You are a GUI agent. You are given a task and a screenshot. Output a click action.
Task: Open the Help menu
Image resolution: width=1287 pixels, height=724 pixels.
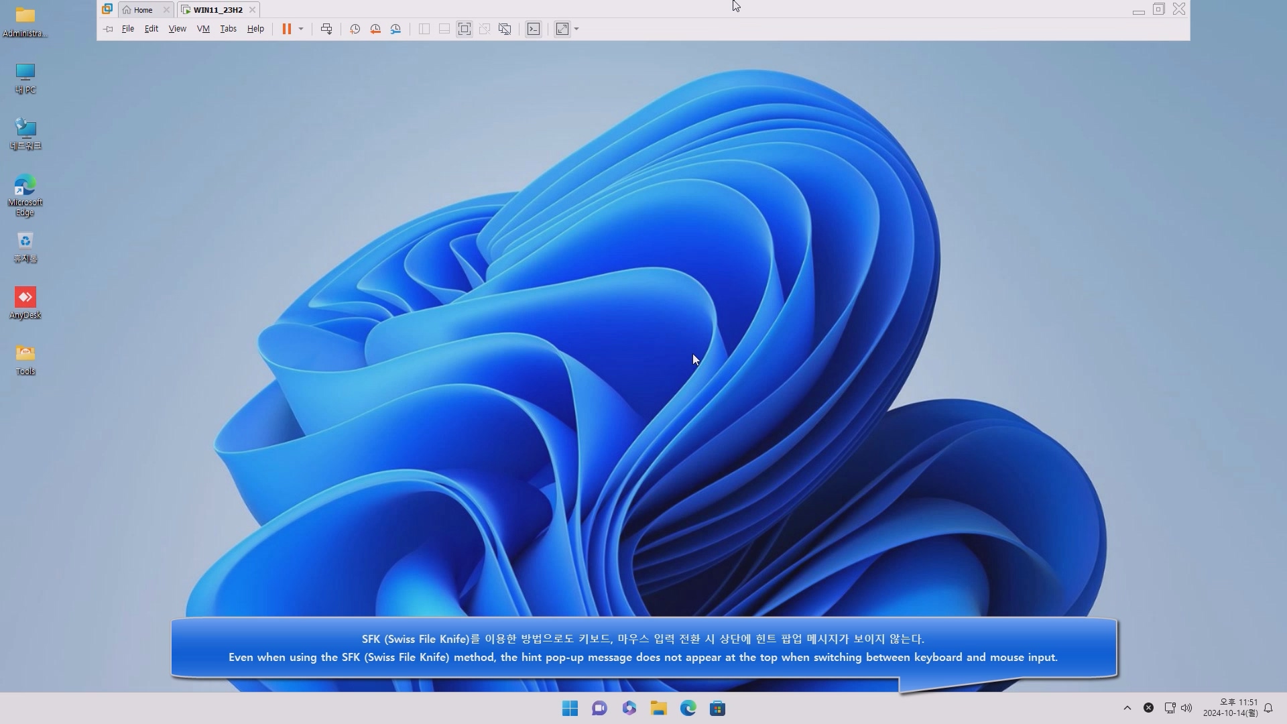(x=255, y=29)
